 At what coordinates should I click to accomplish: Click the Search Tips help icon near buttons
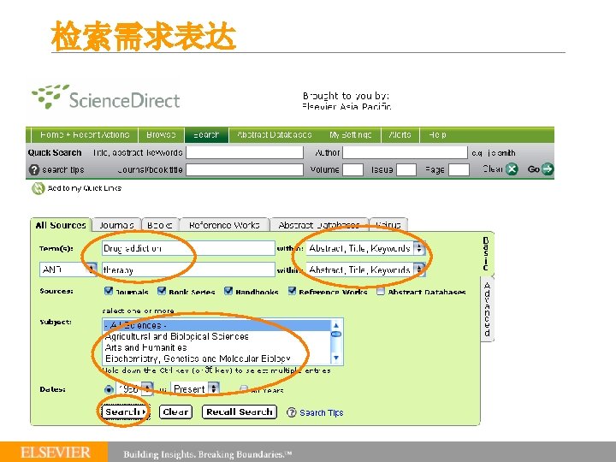pyautogui.click(x=291, y=412)
